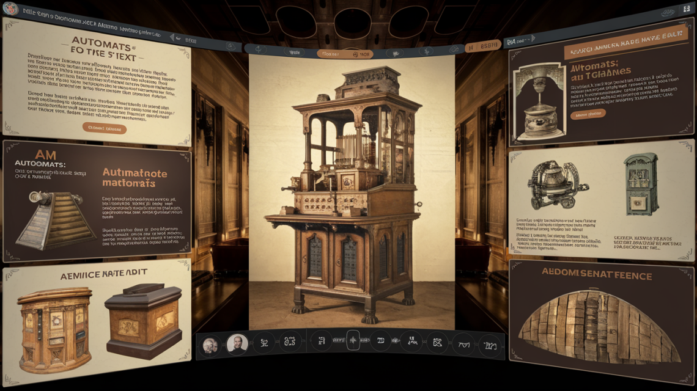This screenshot has height=391, width=697.
Task: Click the first double-face avatar in bottom toolbar
Action: click(210, 345)
